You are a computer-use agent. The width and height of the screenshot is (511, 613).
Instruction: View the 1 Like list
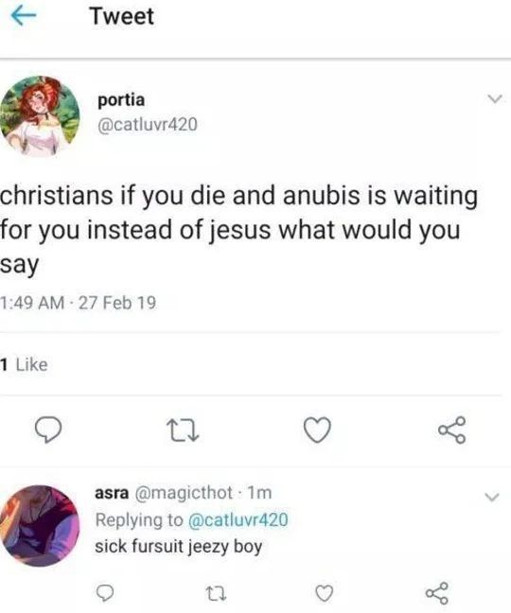click(x=24, y=365)
